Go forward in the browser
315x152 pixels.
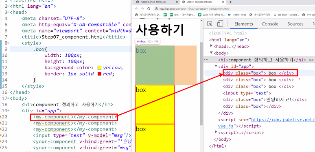point(142,9)
